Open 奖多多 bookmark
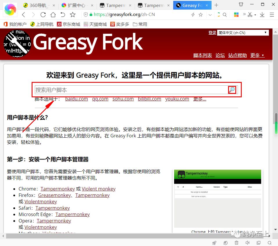 coord(120,24)
